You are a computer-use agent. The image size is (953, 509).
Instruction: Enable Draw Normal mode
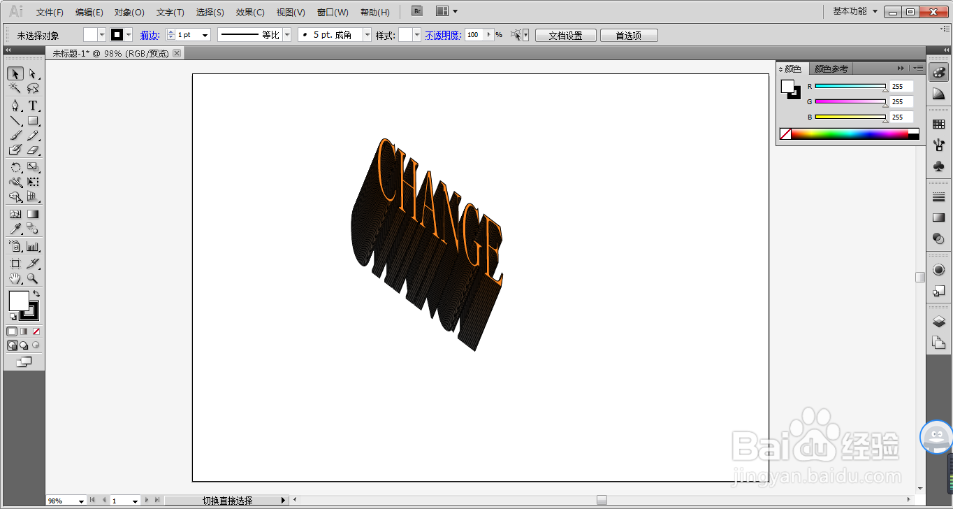click(12, 345)
